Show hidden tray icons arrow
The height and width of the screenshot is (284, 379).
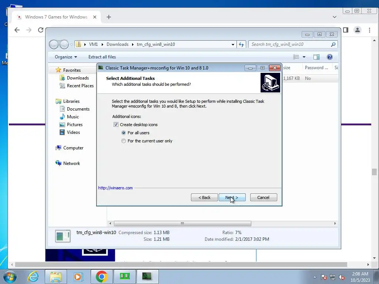pyautogui.click(x=315, y=277)
